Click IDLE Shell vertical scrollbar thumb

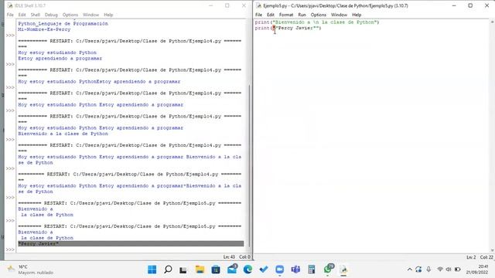tap(249, 165)
